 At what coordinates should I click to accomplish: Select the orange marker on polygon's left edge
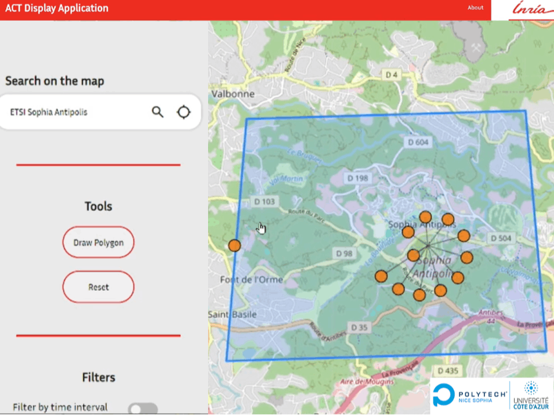pyautogui.click(x=234, y=245)
